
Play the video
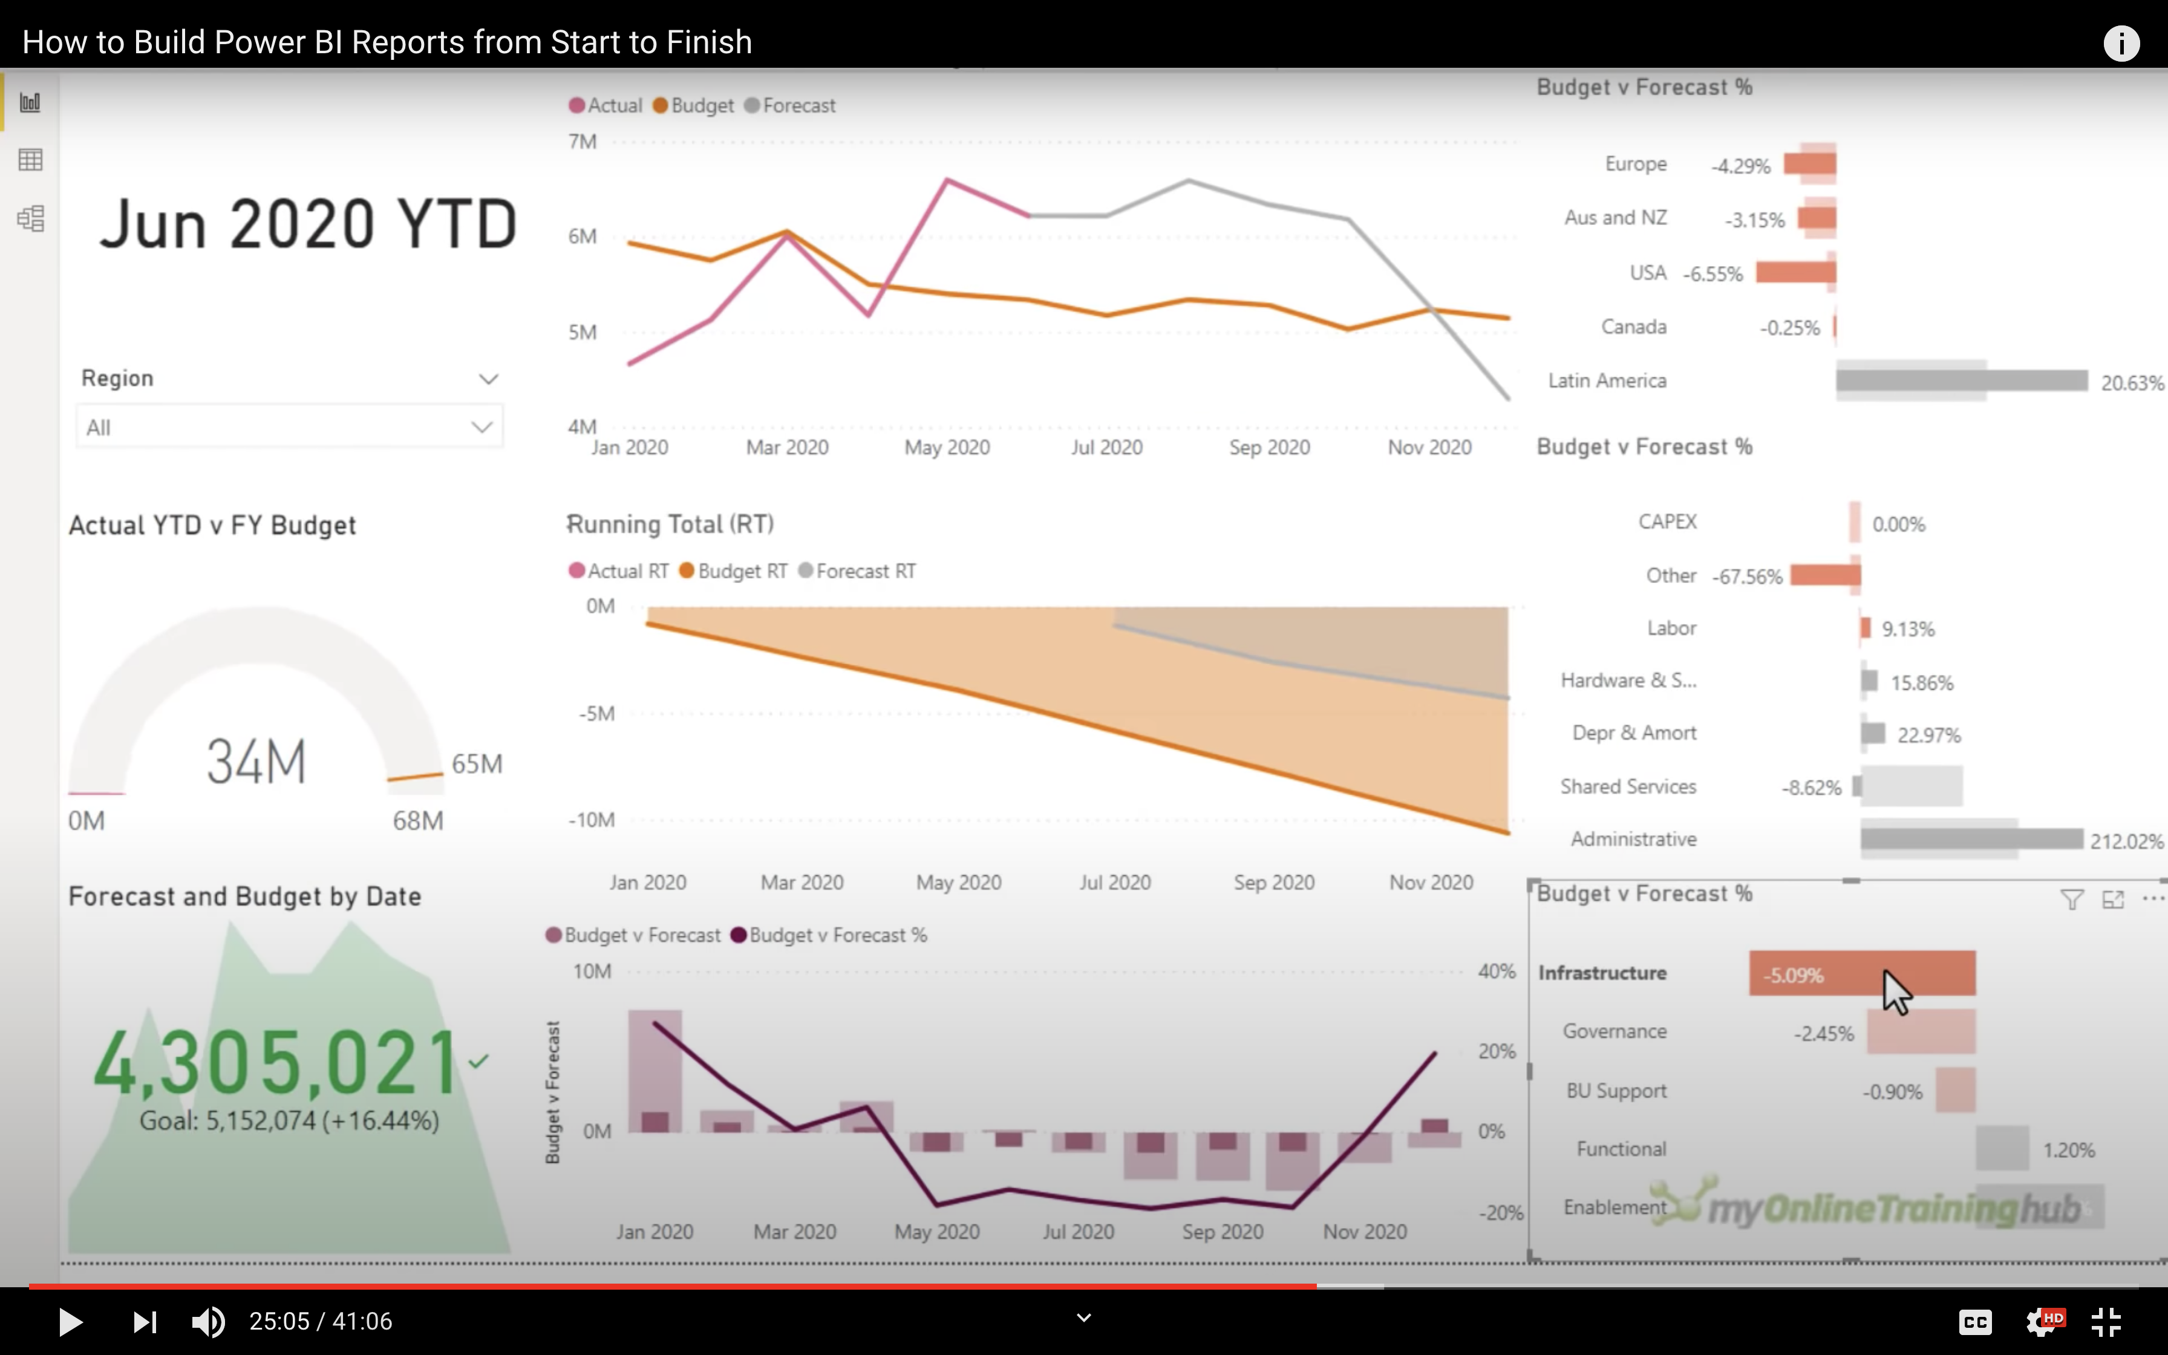[x=70, y=1321]
